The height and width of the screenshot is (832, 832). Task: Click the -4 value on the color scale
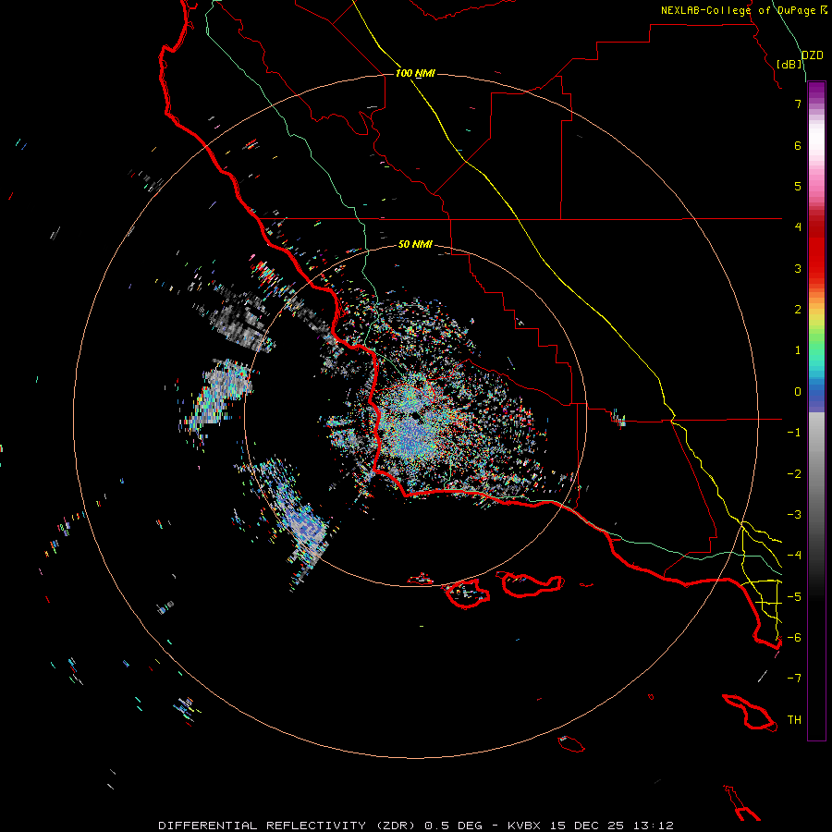(794, 556)
